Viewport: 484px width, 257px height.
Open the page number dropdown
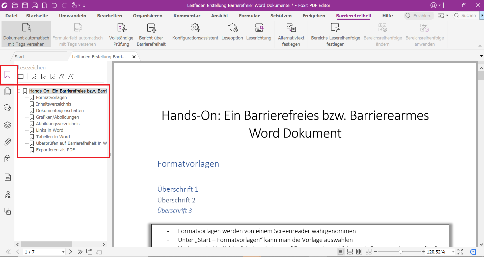pyautogui.click(x=64, y=252)
